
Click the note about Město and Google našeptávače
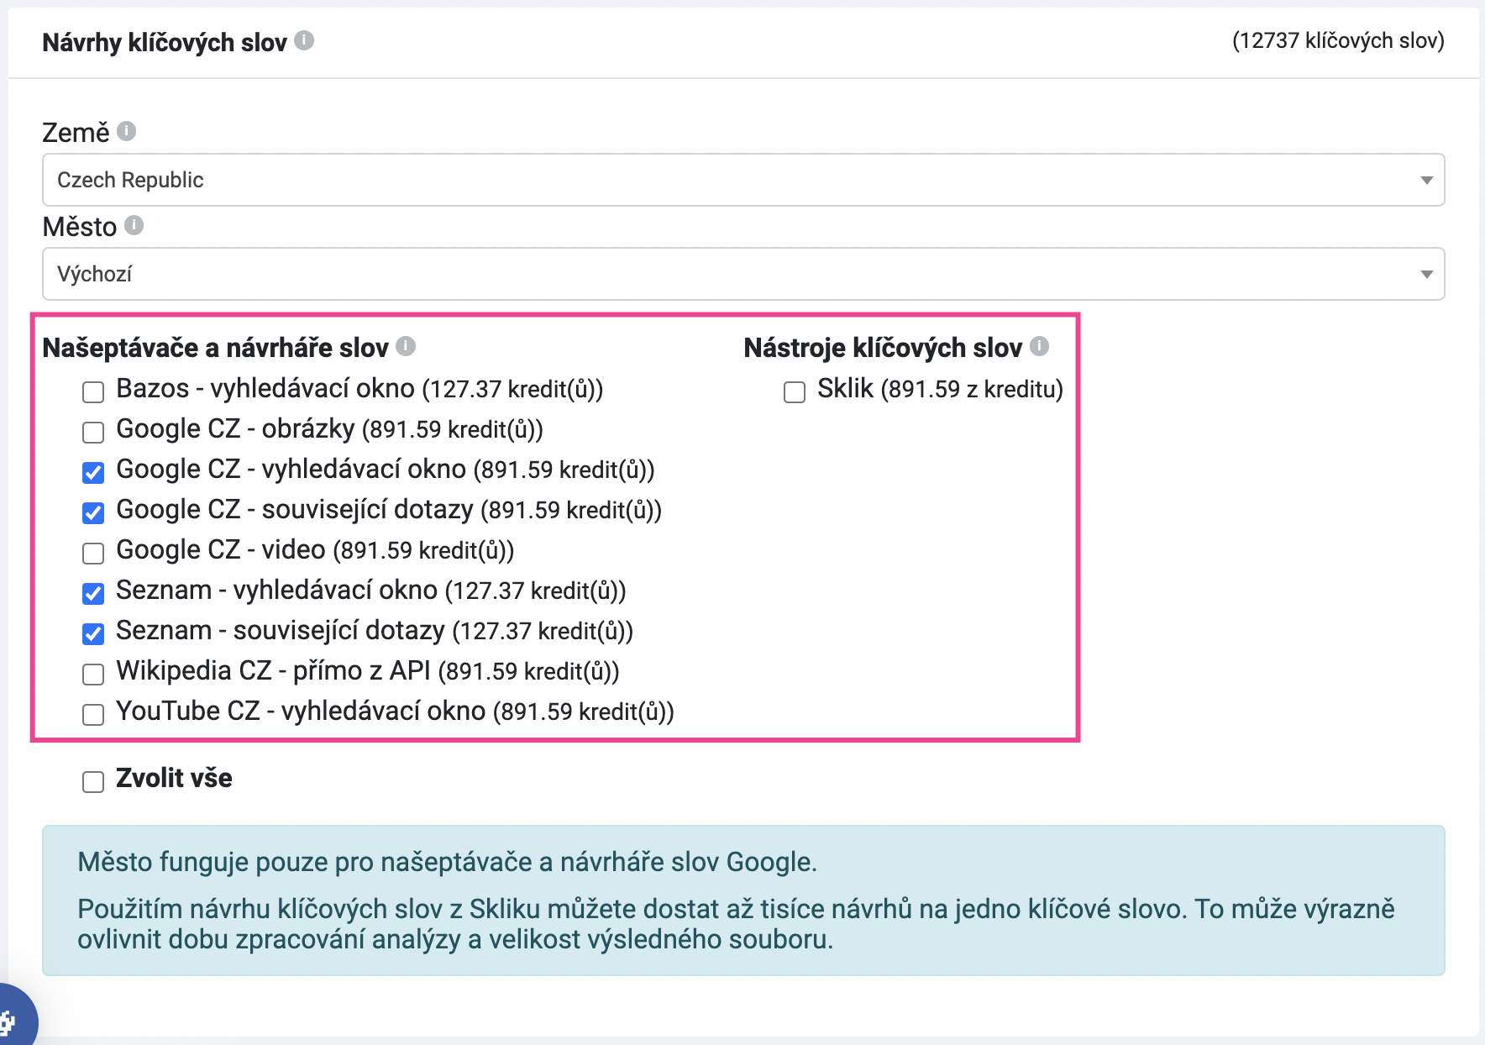coord(447,862)
